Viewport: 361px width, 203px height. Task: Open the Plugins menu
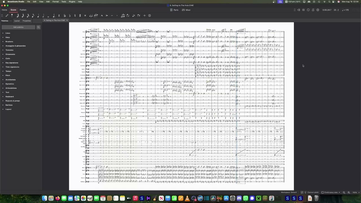tap(72, 2)
